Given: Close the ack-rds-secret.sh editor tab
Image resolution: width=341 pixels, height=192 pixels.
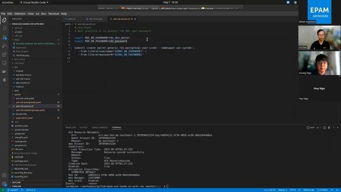Looking at the screenshot, I should click(135, 19).
